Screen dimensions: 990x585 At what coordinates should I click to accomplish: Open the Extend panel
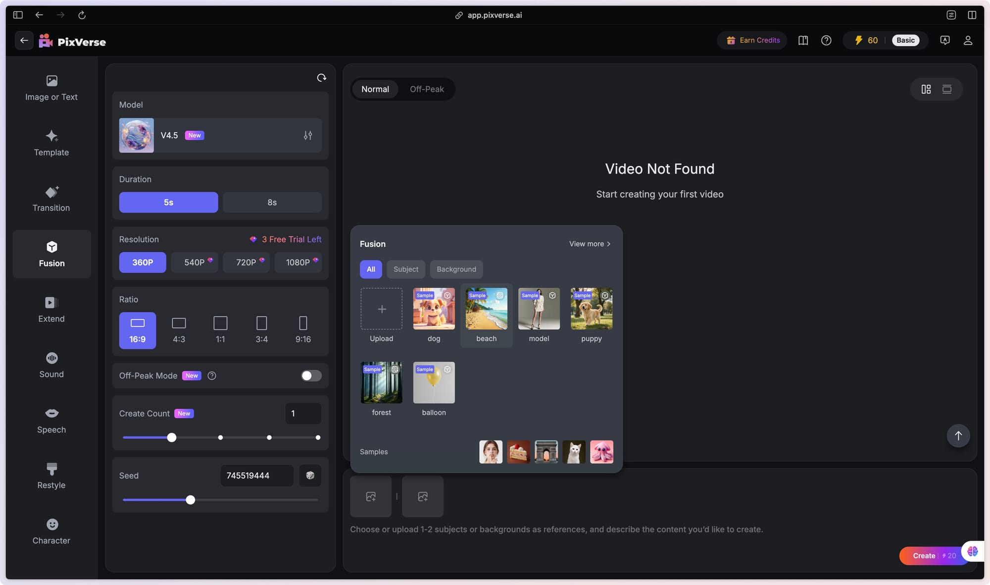tap(51, 310)
